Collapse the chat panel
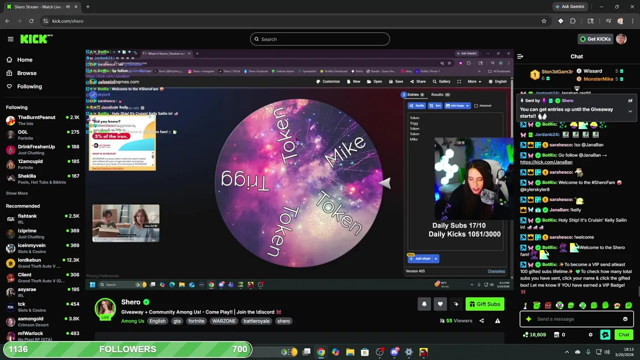The width and height of the screenshot is (640, 360). [520, 56]
